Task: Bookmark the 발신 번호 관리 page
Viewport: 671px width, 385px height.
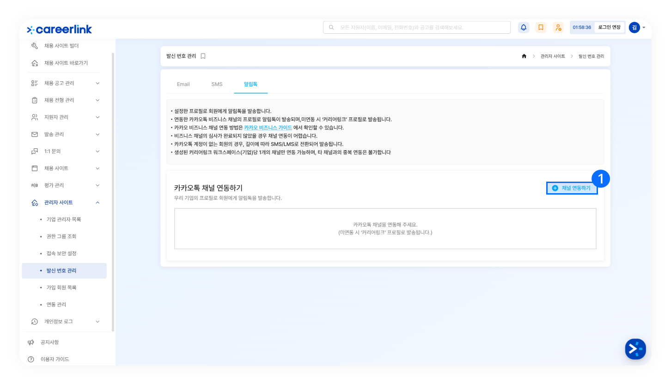Action: 203,56
